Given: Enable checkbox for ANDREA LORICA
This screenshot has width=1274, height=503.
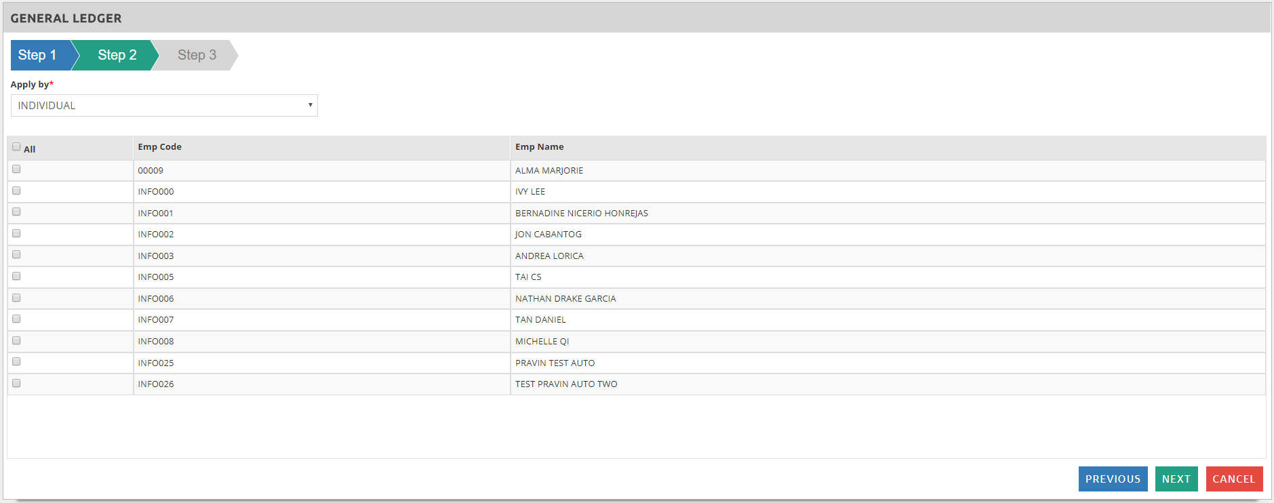Looking at the screenshot, I should pyautogui.click(x=16, y=254).
